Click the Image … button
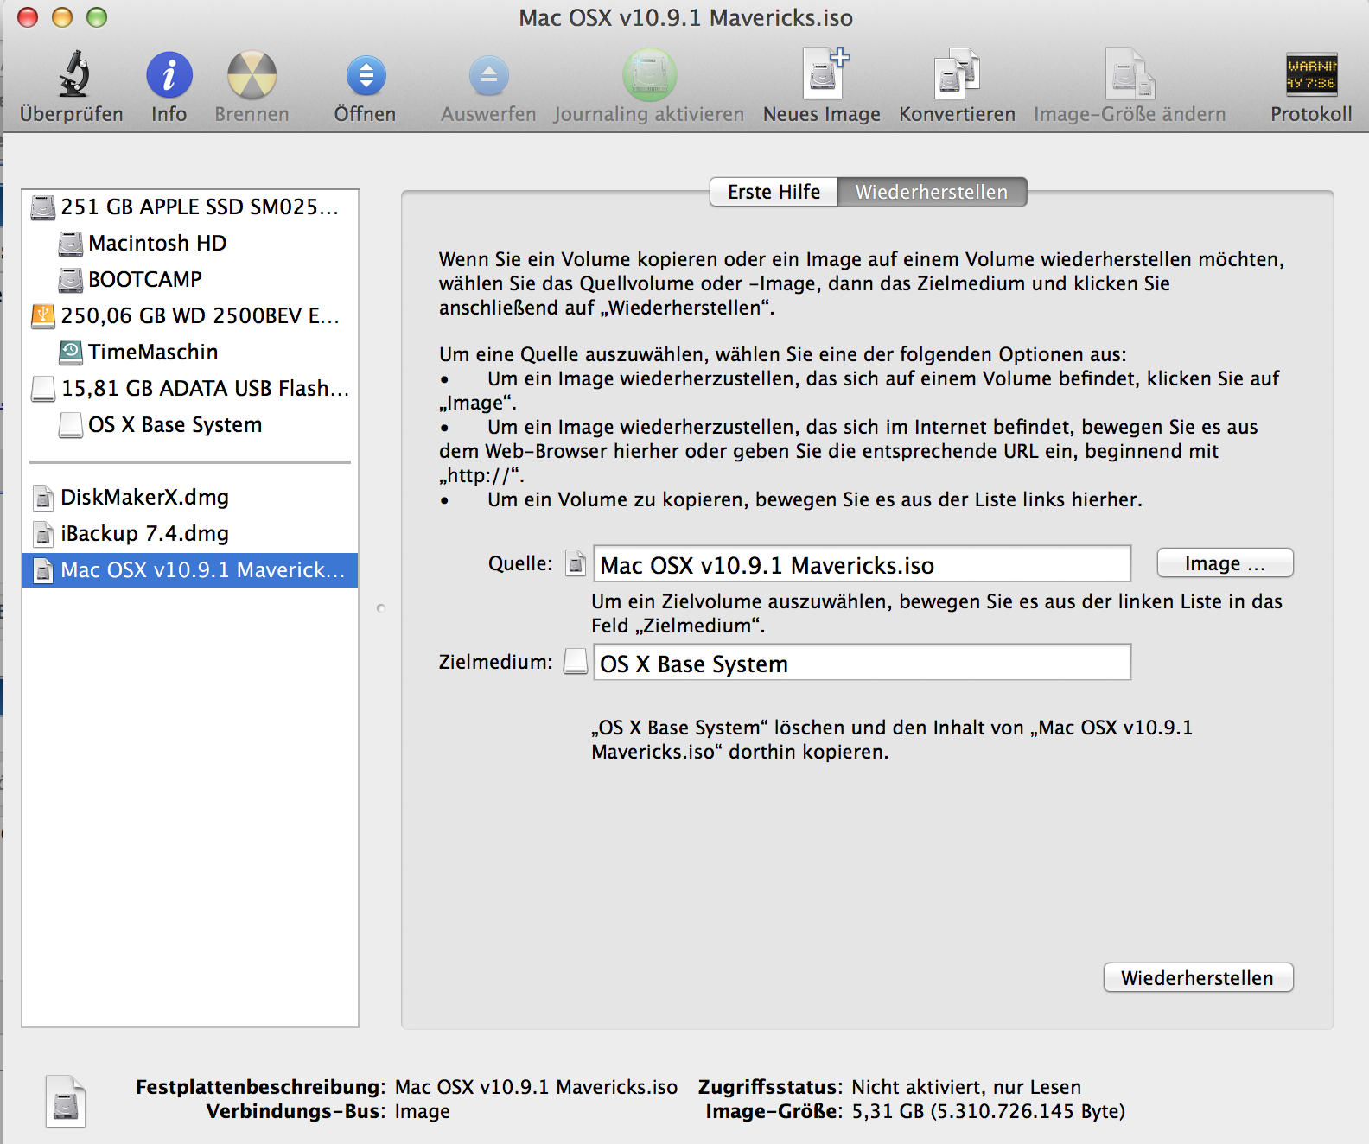This screenshot has width=1369, height=1144. 1225,563
